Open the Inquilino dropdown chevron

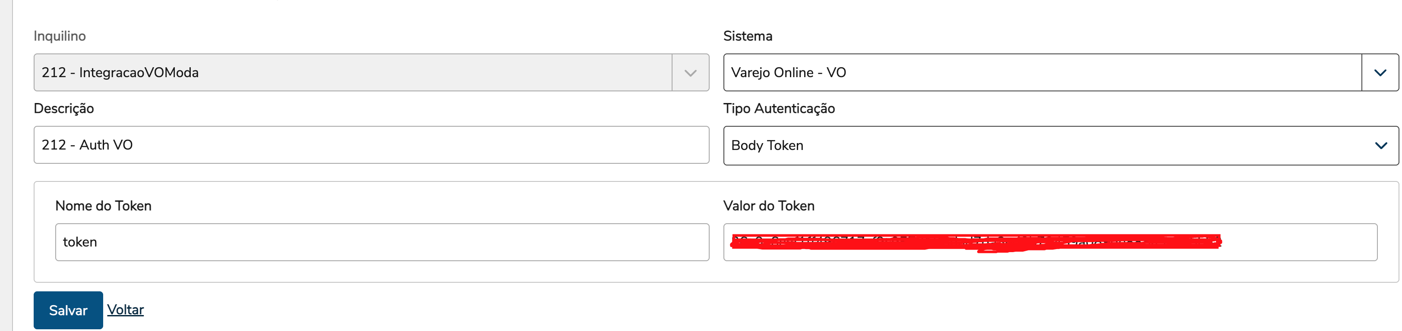[690, 73]
